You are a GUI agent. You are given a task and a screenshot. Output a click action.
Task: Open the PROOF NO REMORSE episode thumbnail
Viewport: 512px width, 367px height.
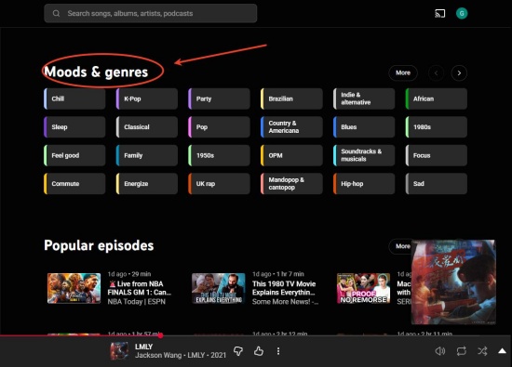363,288
